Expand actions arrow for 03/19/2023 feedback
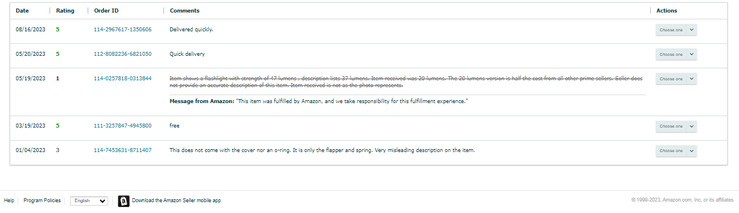Image resolution: width=739 pixels, height=213 pixels. 692,126
